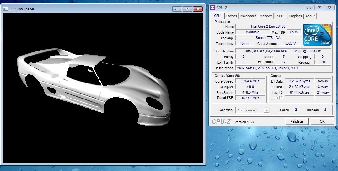Click the FPS window's title bar icon
Viewport: 338px width, 171px height.
coord(5,9)
